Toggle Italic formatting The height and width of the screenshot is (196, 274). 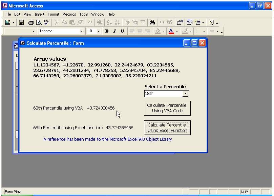pos(114,31)
